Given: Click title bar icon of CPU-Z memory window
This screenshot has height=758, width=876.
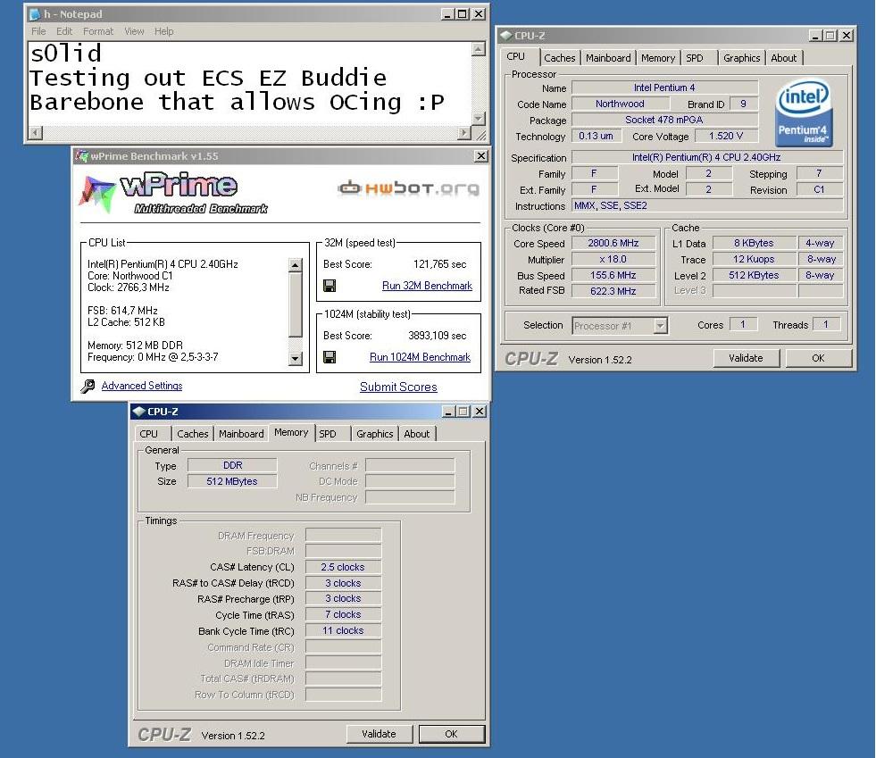Looking at the screenshot, I should pyautogui.click(x=139, y=412).
